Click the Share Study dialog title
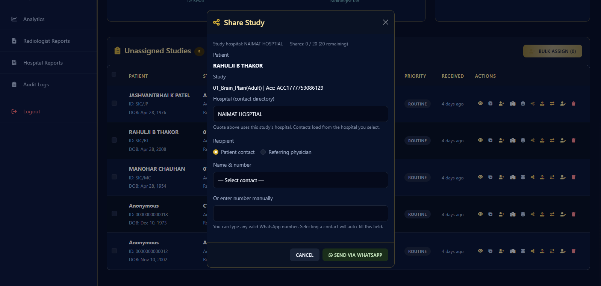 click(244, 23)
